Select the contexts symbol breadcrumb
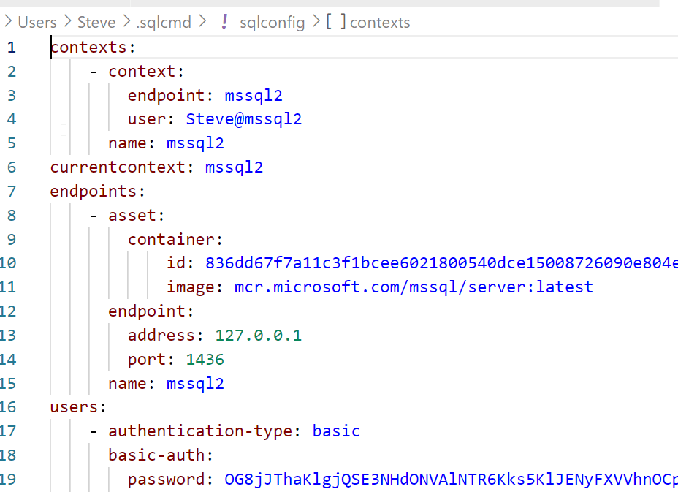This screenshot has width=678, height=492. pyautogui.click(x=380, y=22)
